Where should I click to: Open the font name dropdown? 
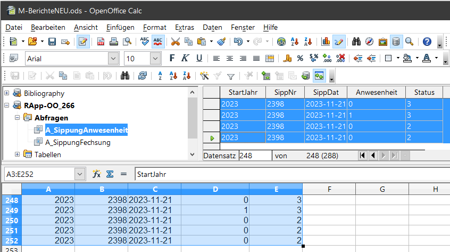[113, 59]
